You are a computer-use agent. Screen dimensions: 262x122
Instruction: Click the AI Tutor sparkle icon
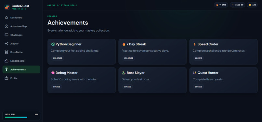click(x=7, y=44)
